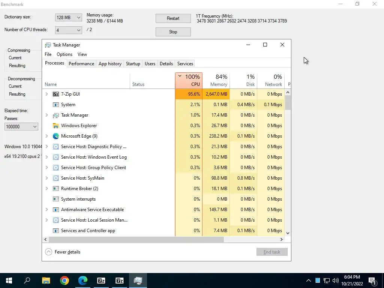Click the horizontal scrollbar right arrow
This screenshot has height=288, width=384.
[282, 240]
